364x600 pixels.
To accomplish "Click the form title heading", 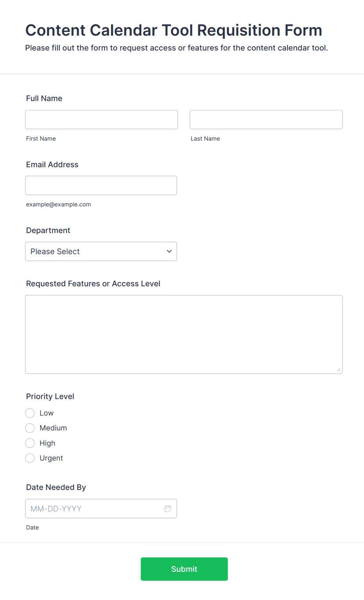I will (173, 30).
